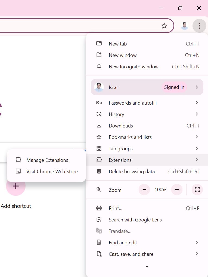Expand the History submenu arrow
Image resolution: width=208 pixels, height=277 pixels.
pos(197,114)
